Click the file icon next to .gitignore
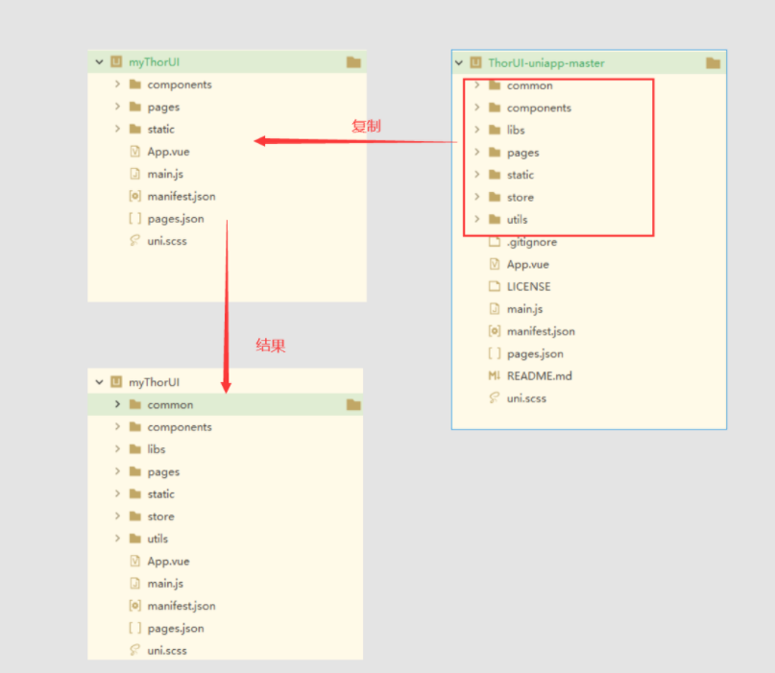 click(493, 242)
